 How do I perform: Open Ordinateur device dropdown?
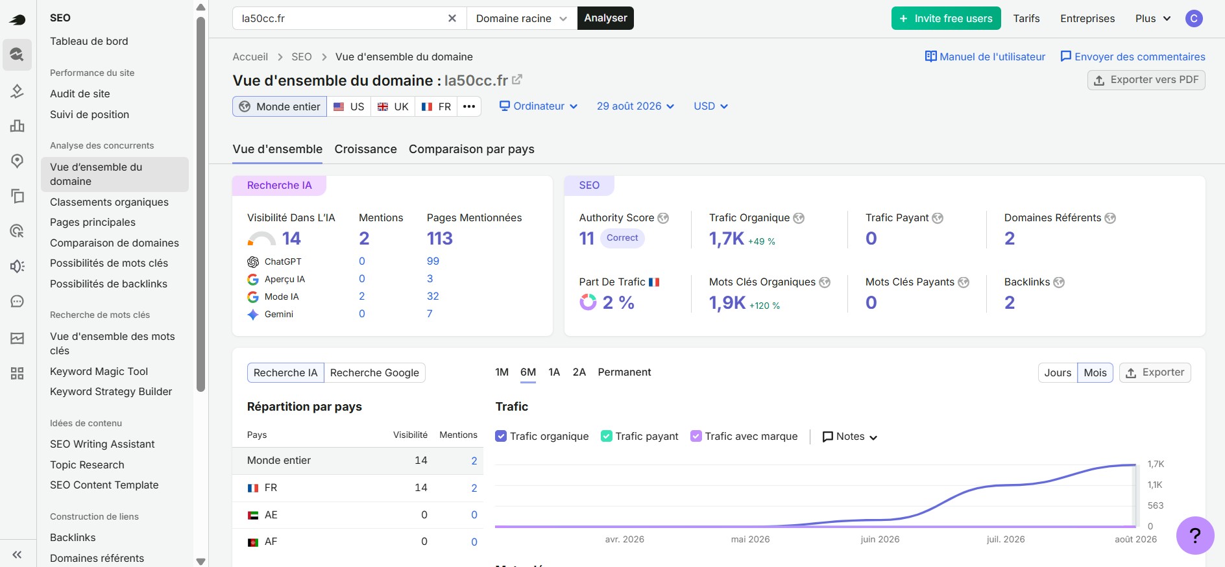point(539,106)
